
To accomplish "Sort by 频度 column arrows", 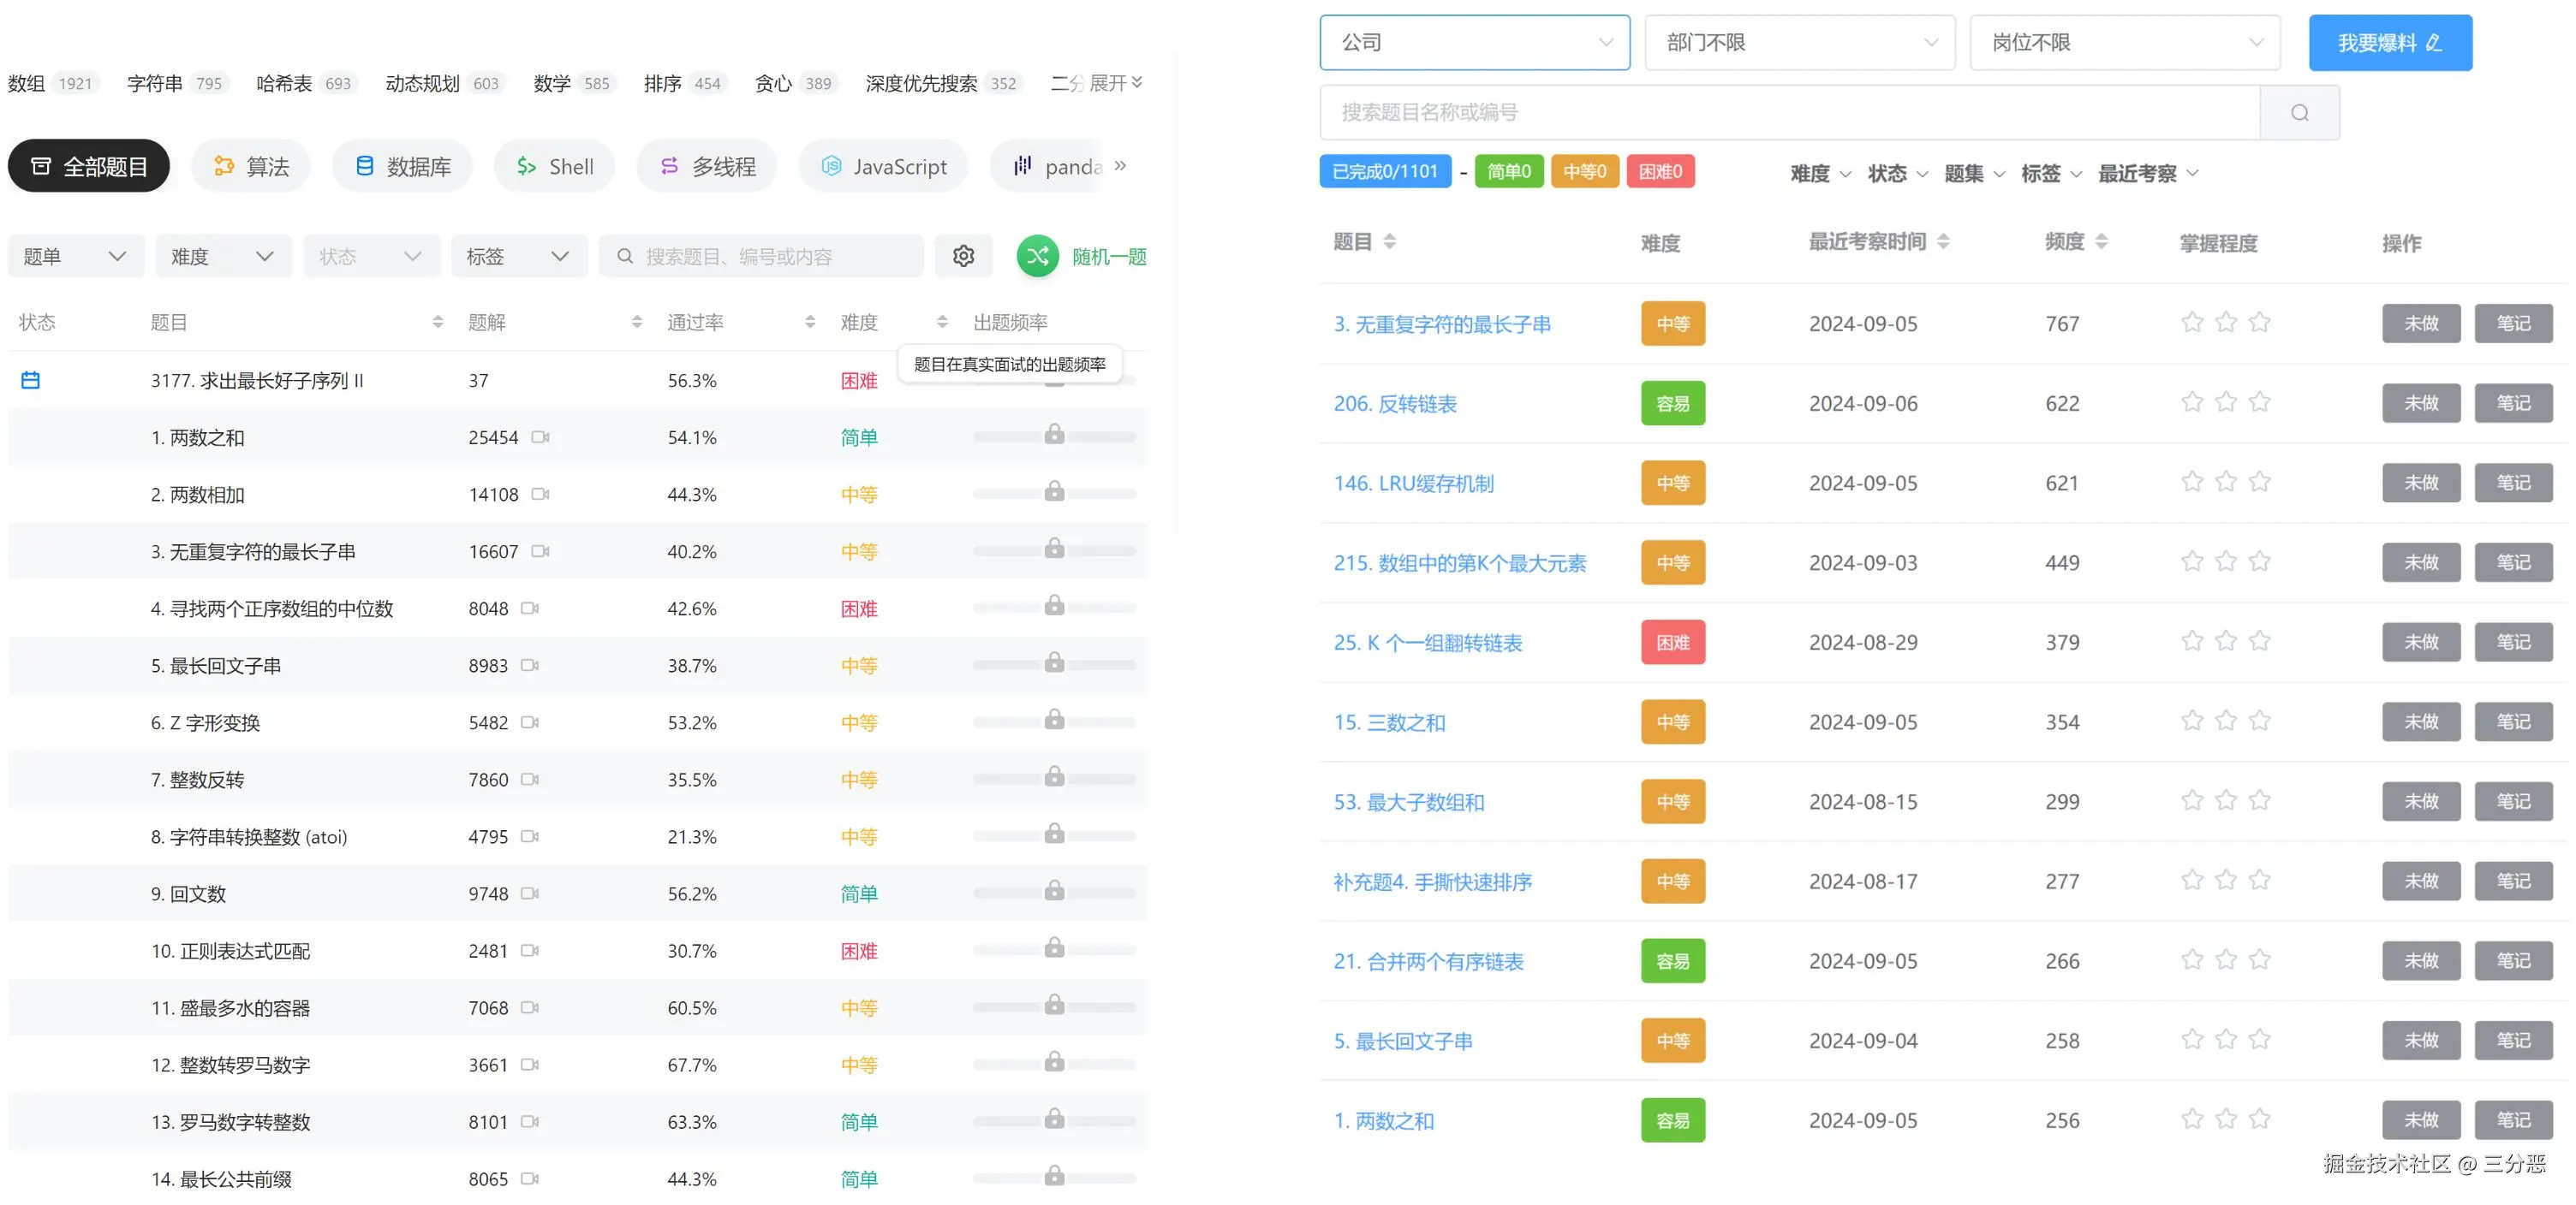I will pos(2101,242).
